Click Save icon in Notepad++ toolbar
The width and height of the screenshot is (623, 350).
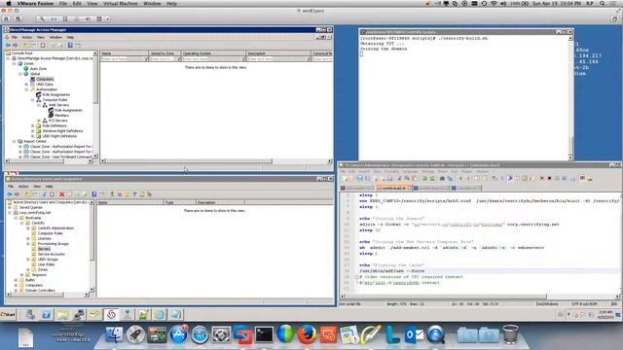[359, 179]
